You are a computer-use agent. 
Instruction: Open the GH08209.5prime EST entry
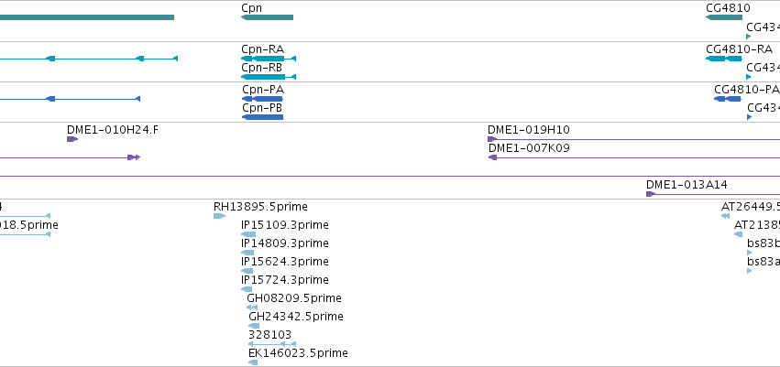[252, 308]
